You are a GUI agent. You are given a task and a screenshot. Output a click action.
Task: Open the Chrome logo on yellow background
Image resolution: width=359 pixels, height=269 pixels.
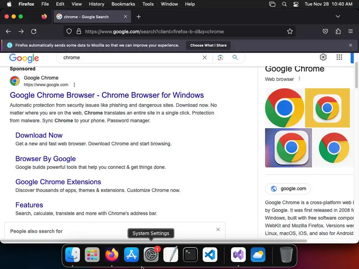[327, 108]
